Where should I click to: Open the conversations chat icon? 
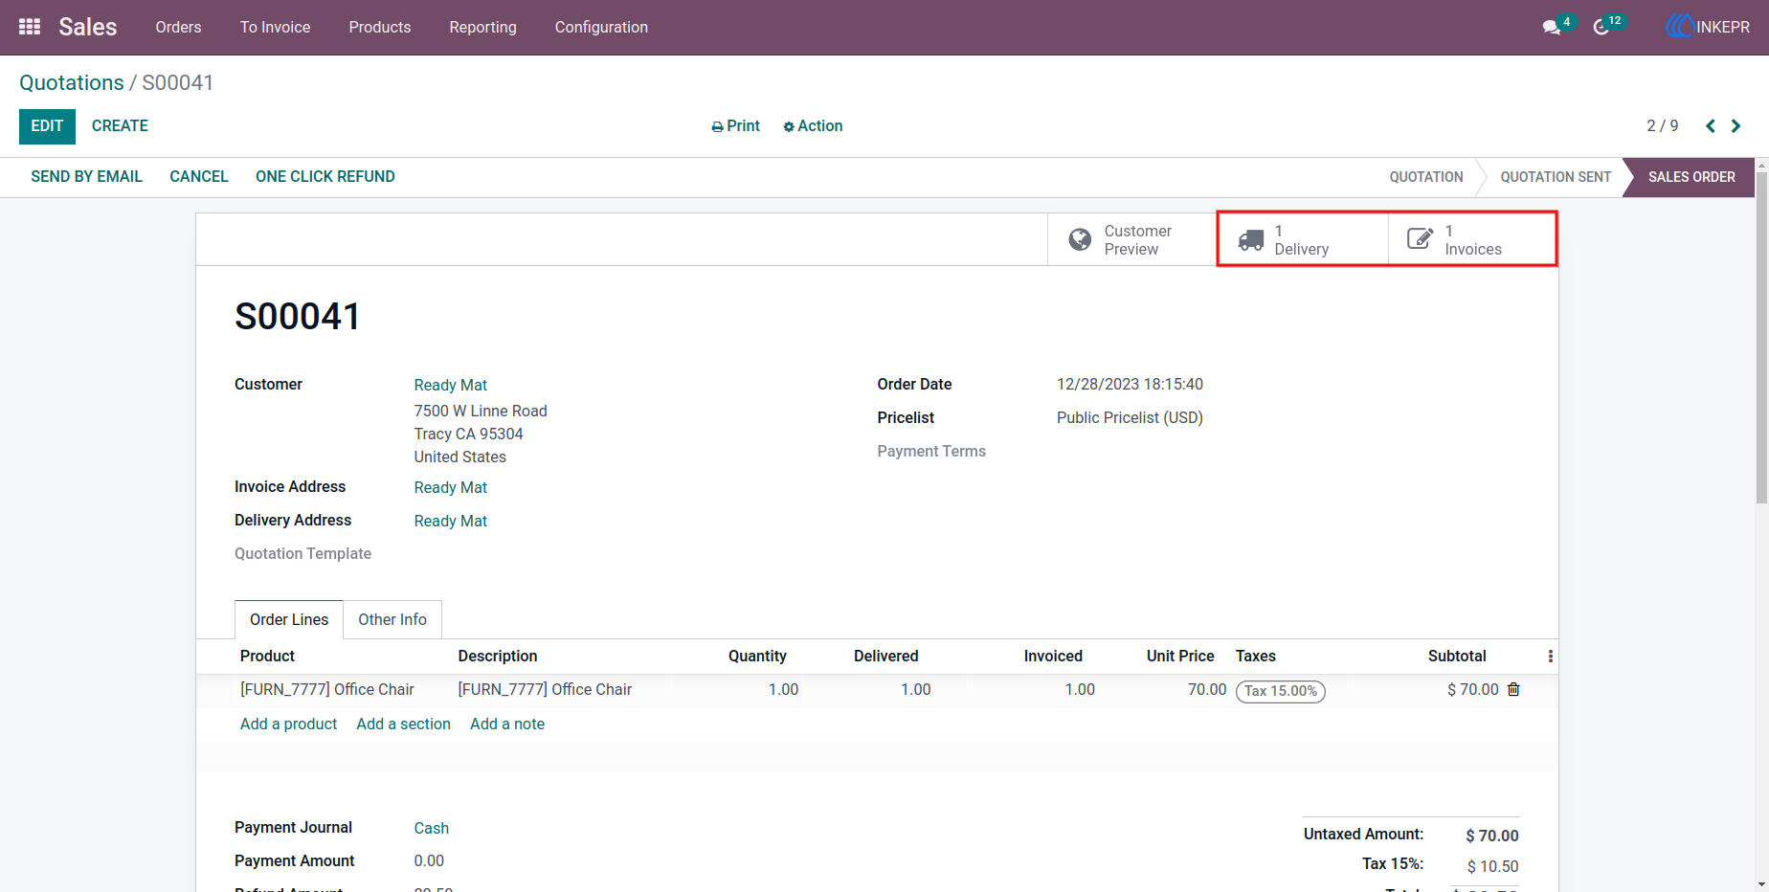point(1552,27)
